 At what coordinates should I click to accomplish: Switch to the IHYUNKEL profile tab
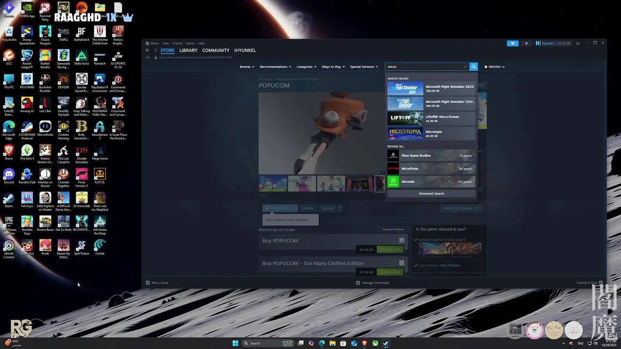click(x=245, y=50)
